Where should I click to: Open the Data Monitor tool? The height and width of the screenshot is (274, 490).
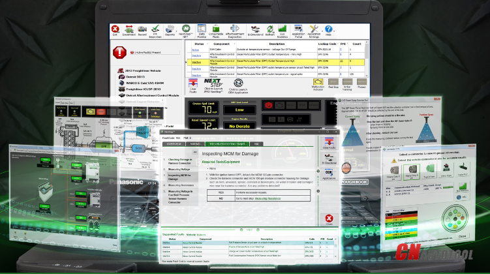(202, 31)
